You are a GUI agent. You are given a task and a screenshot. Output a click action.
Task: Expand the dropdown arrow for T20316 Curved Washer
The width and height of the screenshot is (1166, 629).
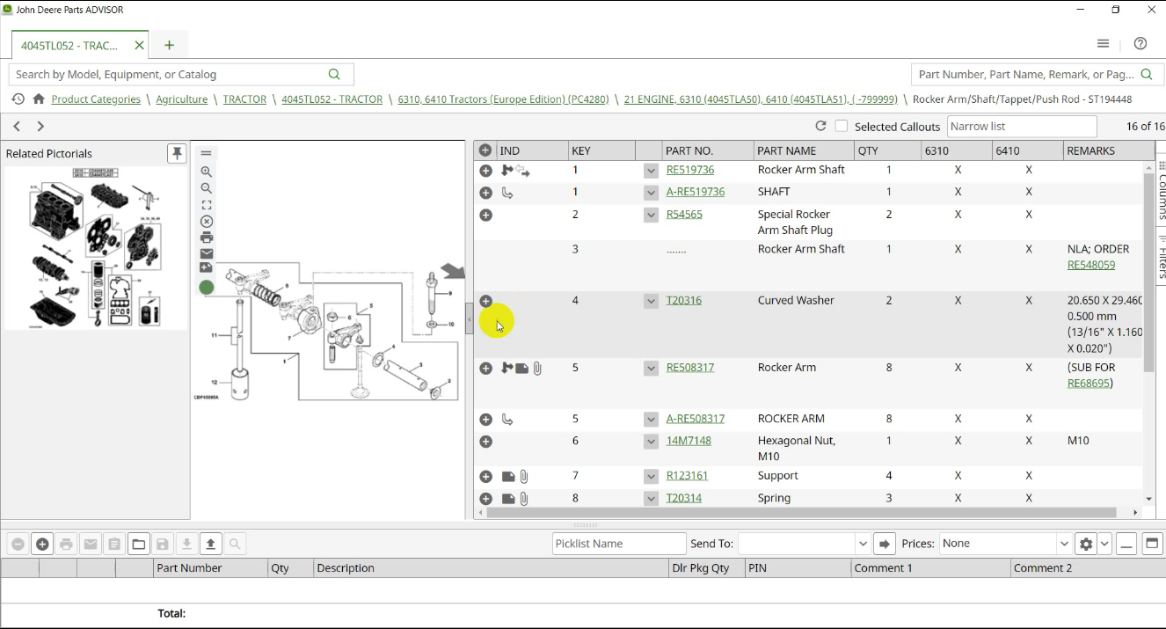pos(651,301)
